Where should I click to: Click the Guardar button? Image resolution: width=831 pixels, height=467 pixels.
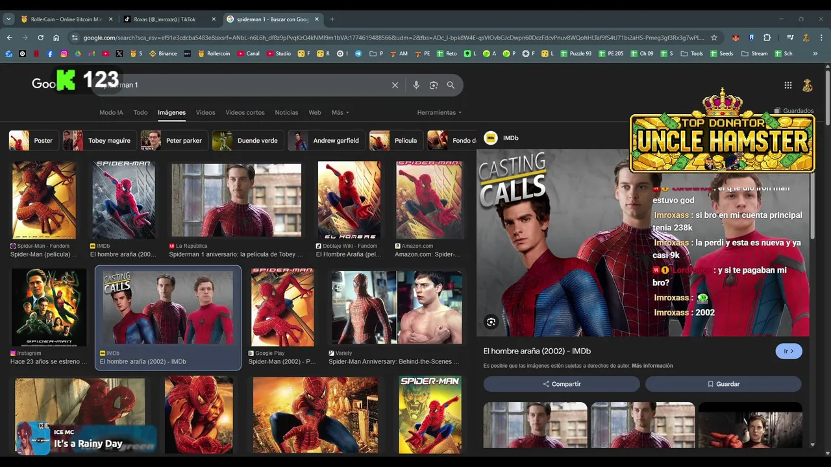723,384
